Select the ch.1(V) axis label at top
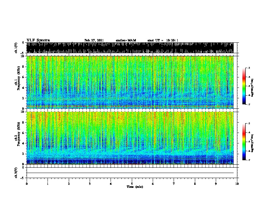This screenshot has width=267, height=206. [x=16, y=48]
